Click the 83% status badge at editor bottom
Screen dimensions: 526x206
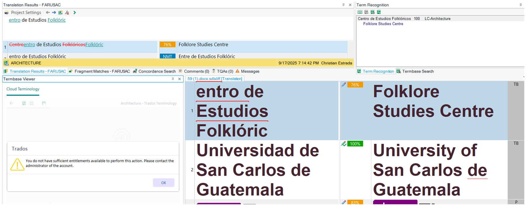point(355,202)
